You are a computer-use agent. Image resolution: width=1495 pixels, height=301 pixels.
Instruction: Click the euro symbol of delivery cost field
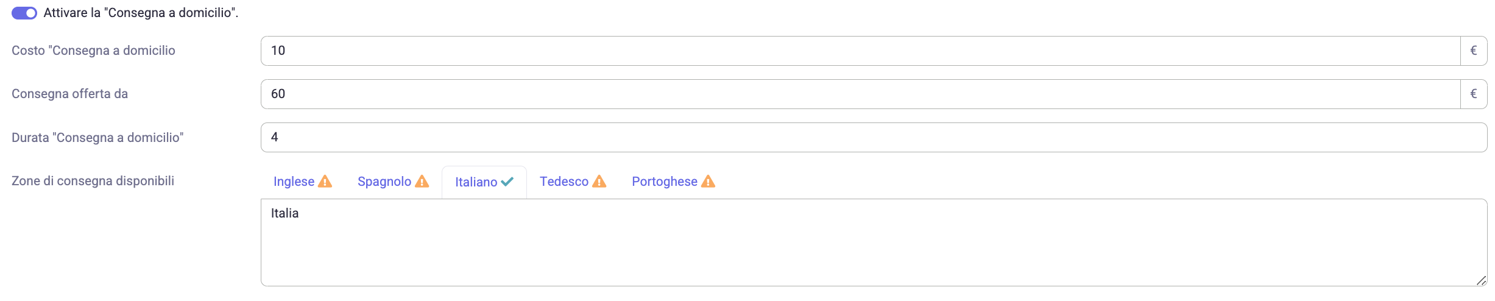[x=1474, y=51]
